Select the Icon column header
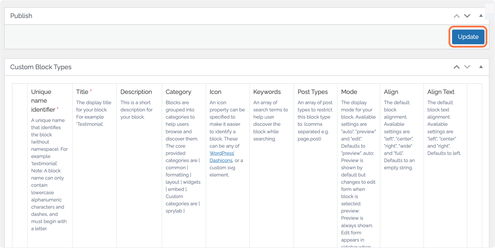The image size is (495, 248). tap(215, 92)
